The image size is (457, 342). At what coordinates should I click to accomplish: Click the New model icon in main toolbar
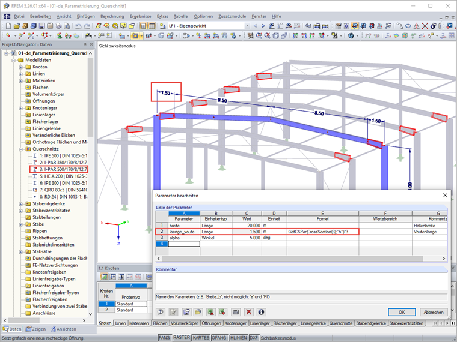click(8, 26)
